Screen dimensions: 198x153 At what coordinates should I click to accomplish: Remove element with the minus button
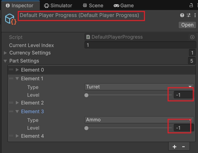point(183,147)
